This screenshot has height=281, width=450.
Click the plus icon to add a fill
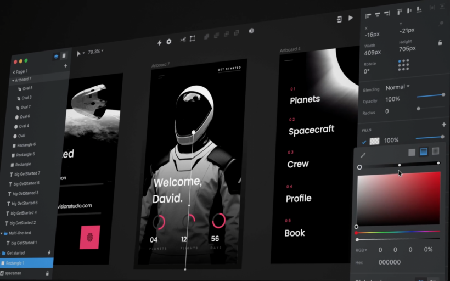pos(443,125)
